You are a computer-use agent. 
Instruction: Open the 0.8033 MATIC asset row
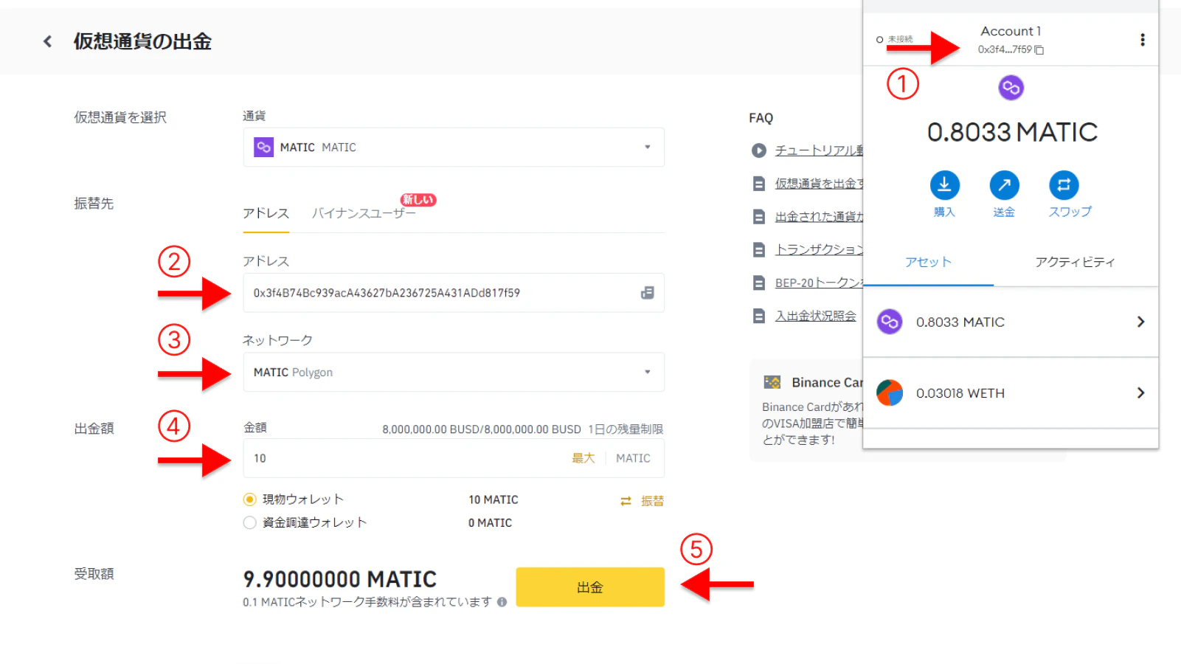(1011, 322)
